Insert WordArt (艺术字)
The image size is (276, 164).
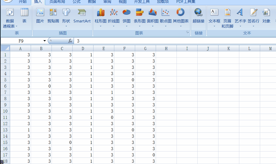240,18
